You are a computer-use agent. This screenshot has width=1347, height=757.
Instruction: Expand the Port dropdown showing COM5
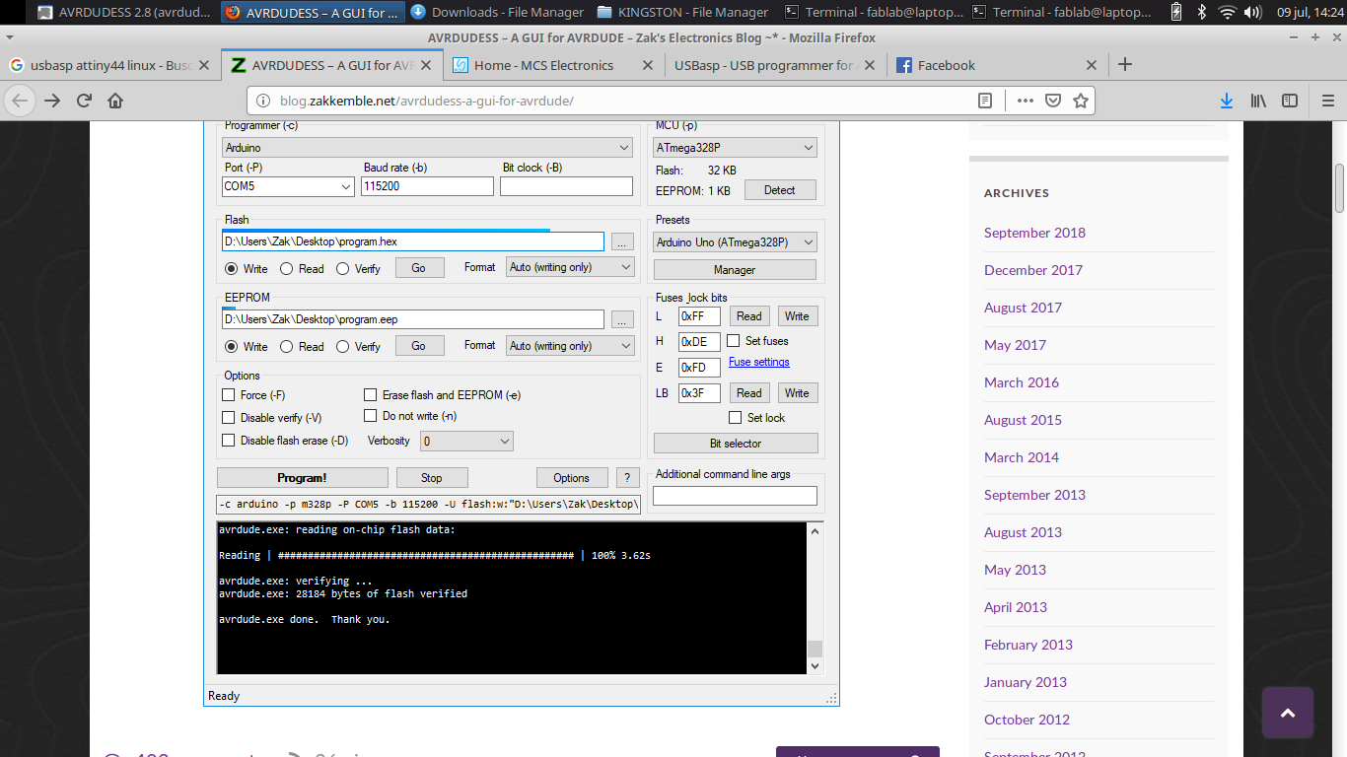[x=289, y=186]
